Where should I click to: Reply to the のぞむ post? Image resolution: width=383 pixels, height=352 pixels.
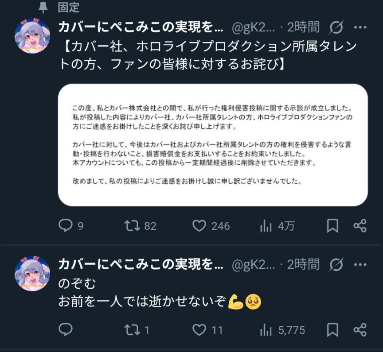coord(65,329)
